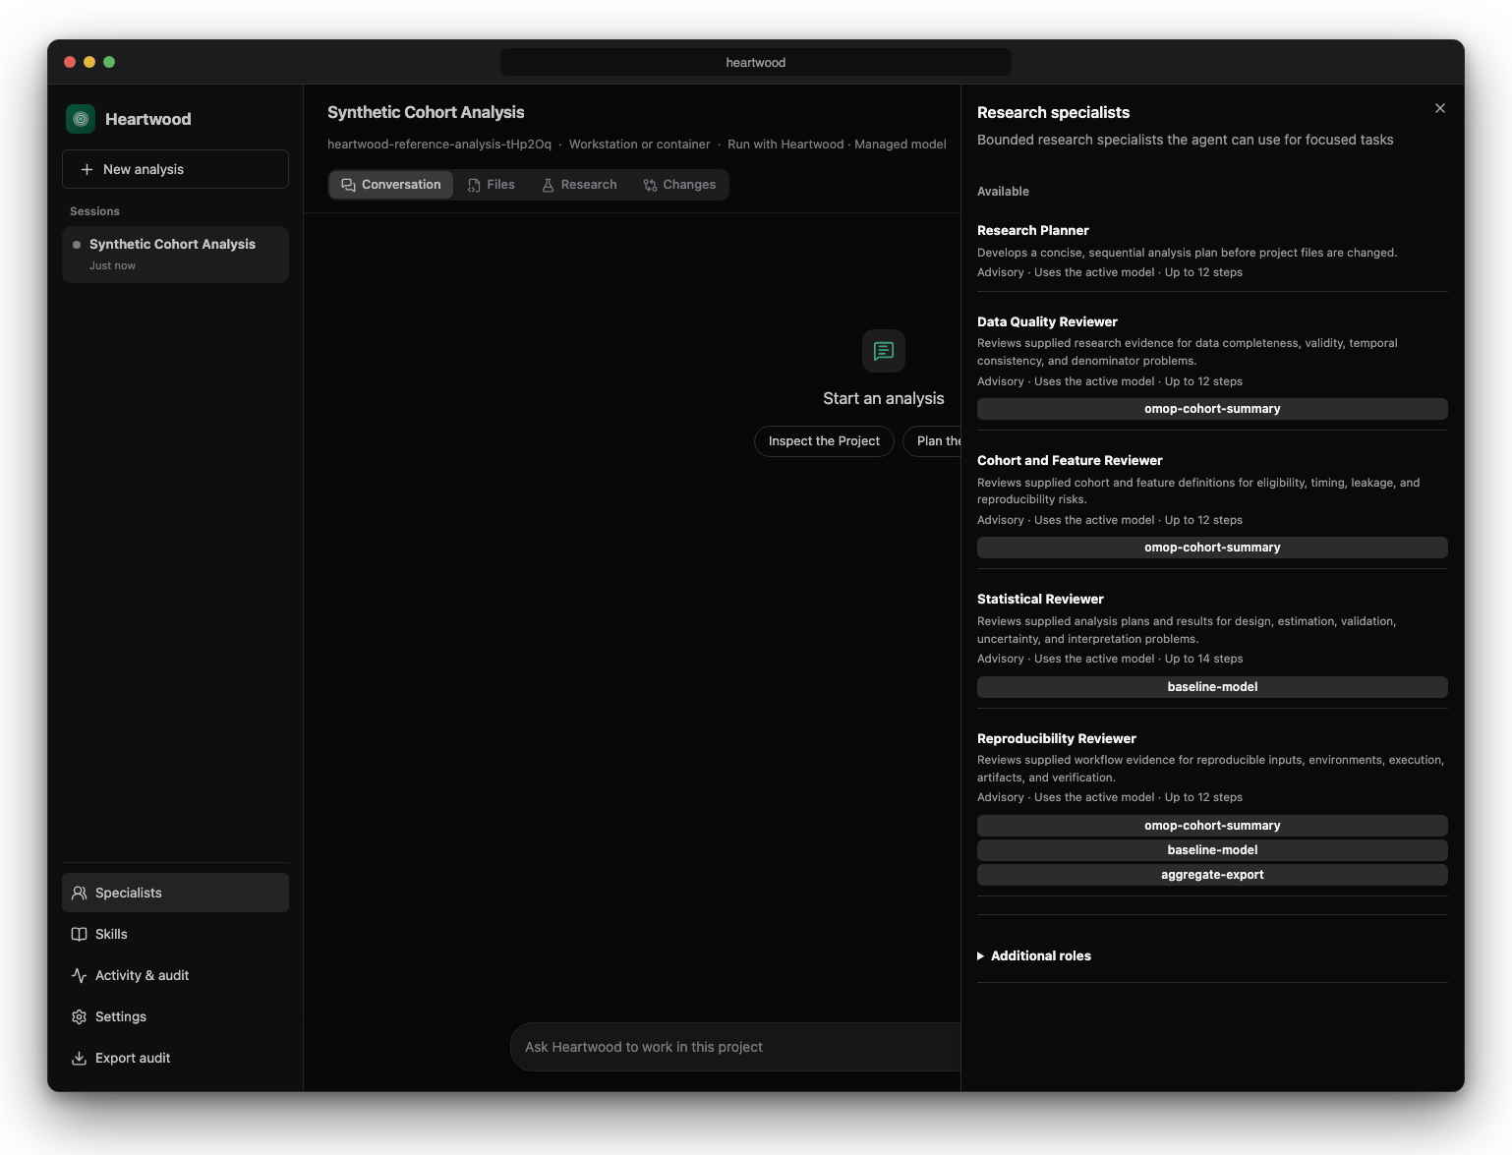This screenshot has height=1155, width=1512.
Task: Click the heartwood-reference-analysis-tHp2Oq project path
Action: [x=439, y=144]
